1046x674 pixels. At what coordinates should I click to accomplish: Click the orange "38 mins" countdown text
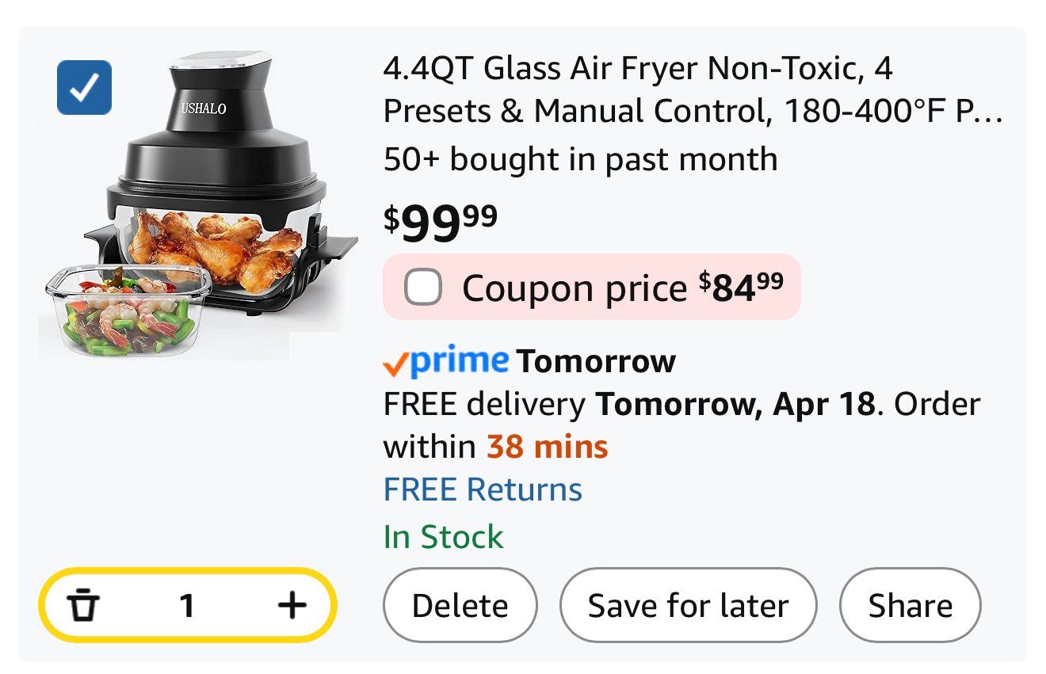pyautogui.click(x=547, y=447)
